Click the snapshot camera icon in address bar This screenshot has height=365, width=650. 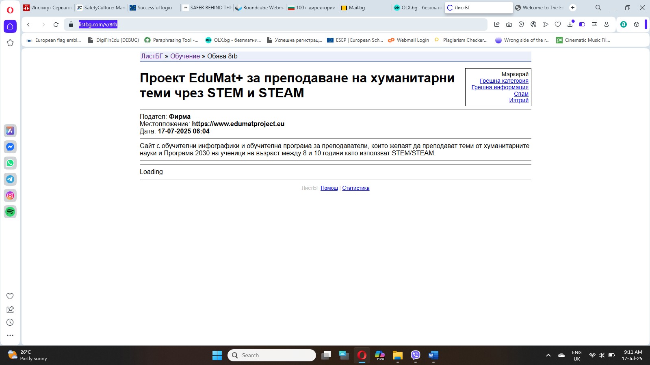(x=509, y=24)
